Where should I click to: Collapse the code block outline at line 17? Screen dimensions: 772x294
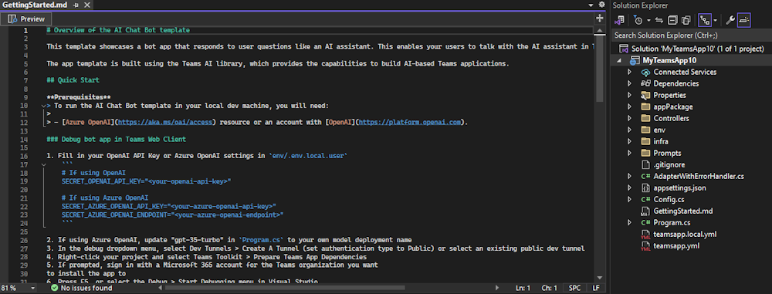pos(43,164)
